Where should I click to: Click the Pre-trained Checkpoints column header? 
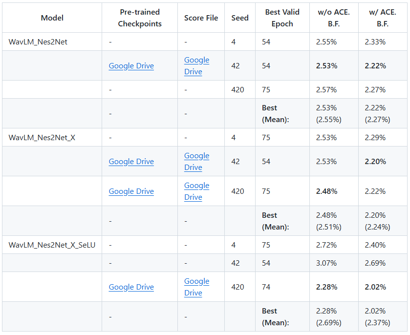click(x=140, y=18)
